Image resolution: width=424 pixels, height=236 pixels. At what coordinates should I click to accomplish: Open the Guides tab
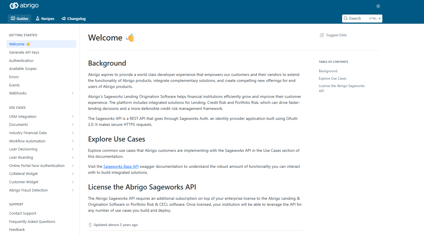coord(19,19)
